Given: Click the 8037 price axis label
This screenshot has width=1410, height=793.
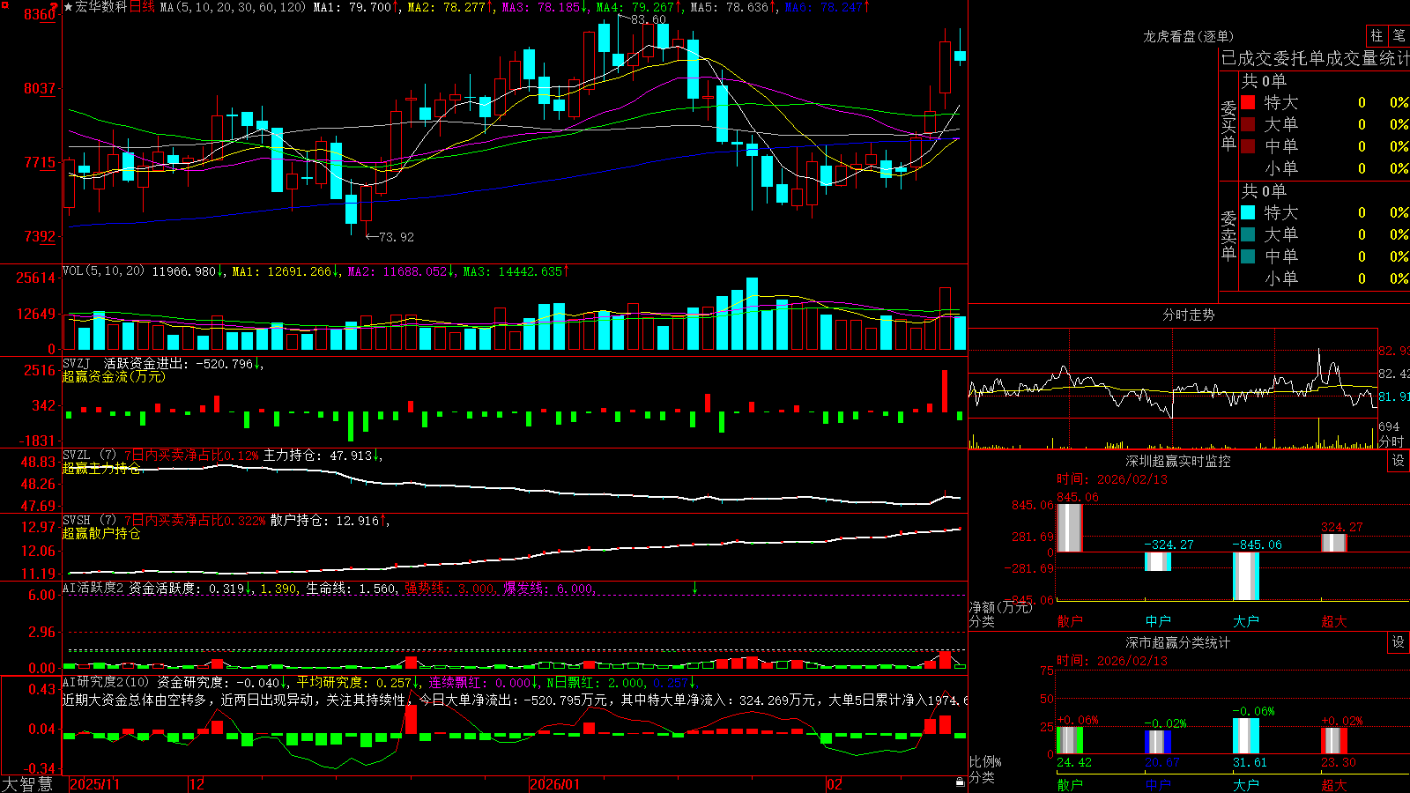Looking at the screenshot, I should (40, 88).
